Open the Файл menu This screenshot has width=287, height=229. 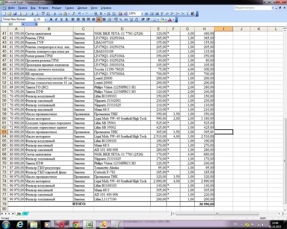11,8
